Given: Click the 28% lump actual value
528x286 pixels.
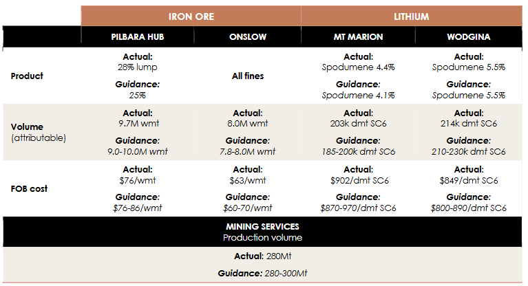Looking at the screenshot, I should (138, 67).
